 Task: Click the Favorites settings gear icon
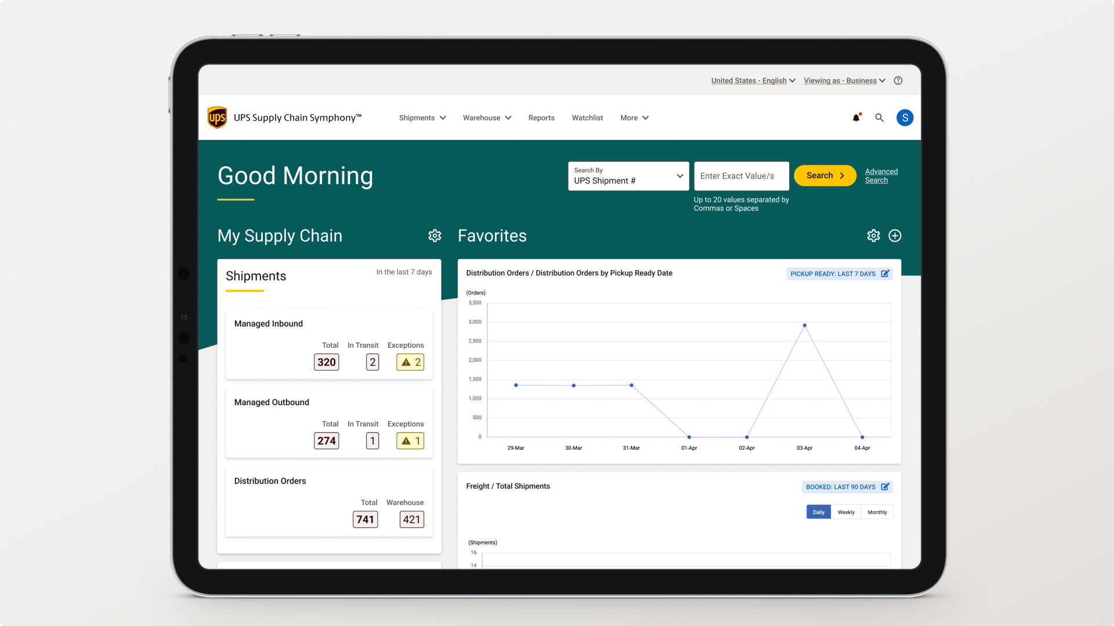pos(873,235)
